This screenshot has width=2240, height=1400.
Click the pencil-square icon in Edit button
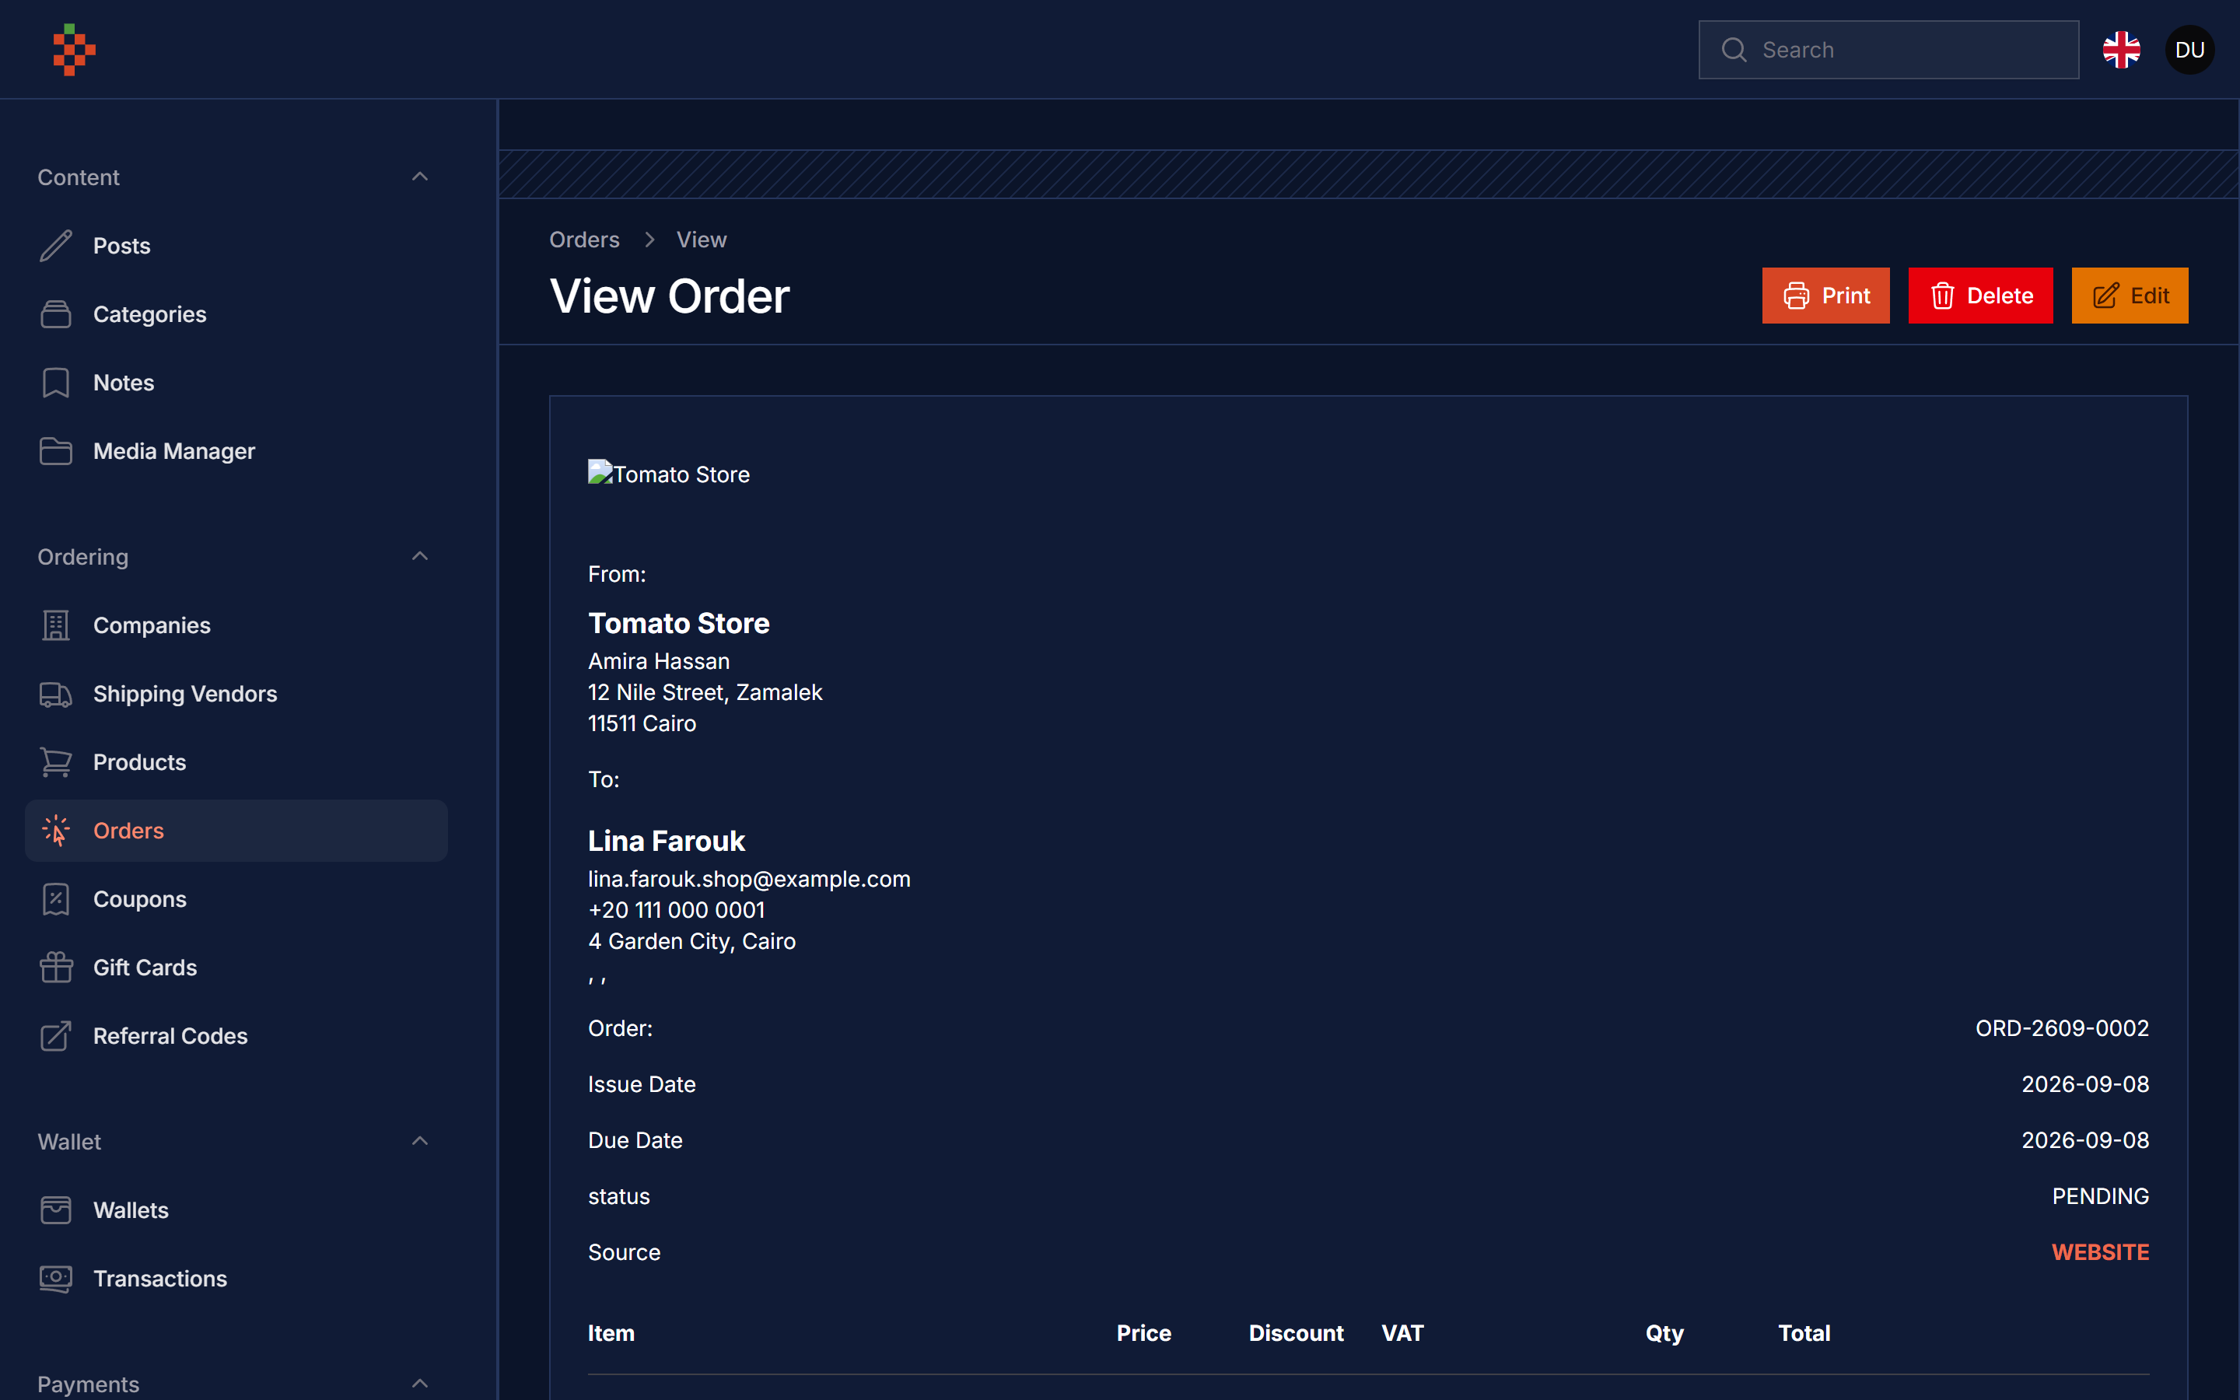coord(2105,296)
